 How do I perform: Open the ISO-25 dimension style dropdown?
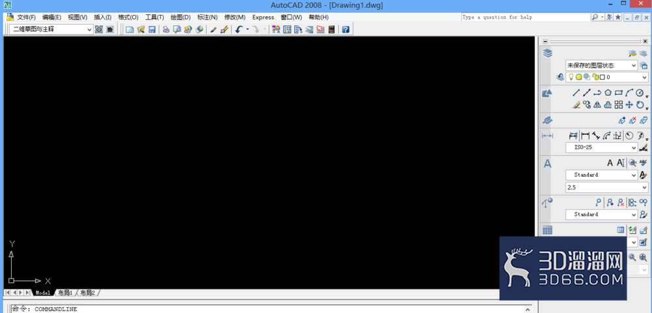pyautogui.click(x=601, y=147)
